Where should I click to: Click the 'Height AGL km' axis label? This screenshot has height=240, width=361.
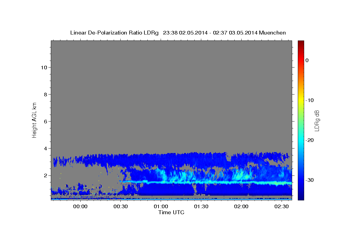click(34, 120)
